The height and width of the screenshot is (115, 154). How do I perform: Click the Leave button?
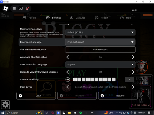tap(36, 96)
